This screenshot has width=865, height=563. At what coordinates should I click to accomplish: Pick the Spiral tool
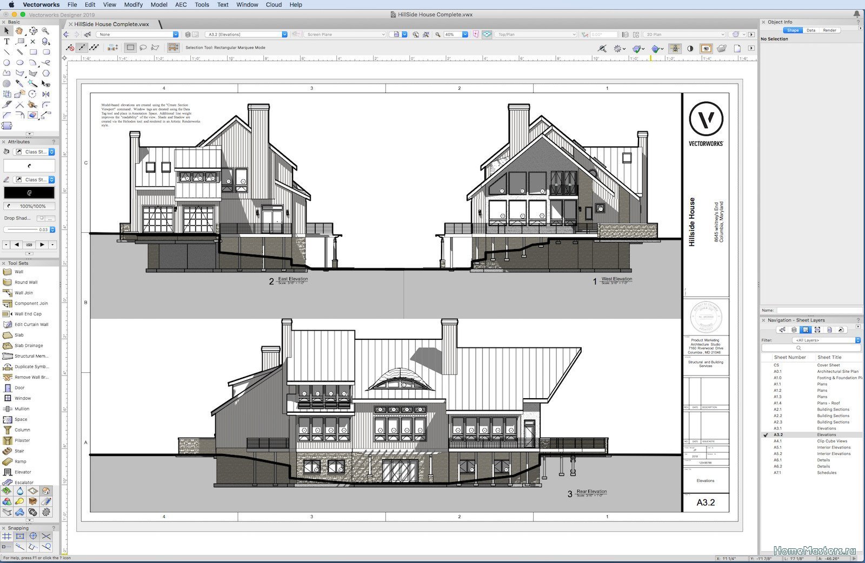tap(6, 83)
